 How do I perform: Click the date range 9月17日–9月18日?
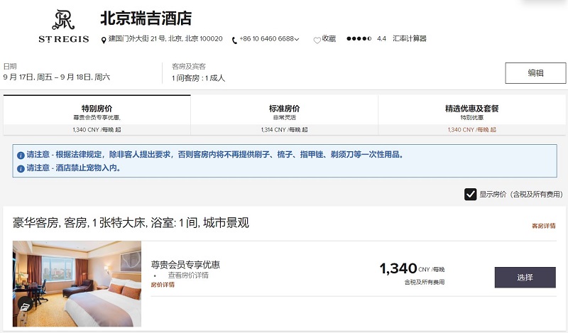pos(57,77)
